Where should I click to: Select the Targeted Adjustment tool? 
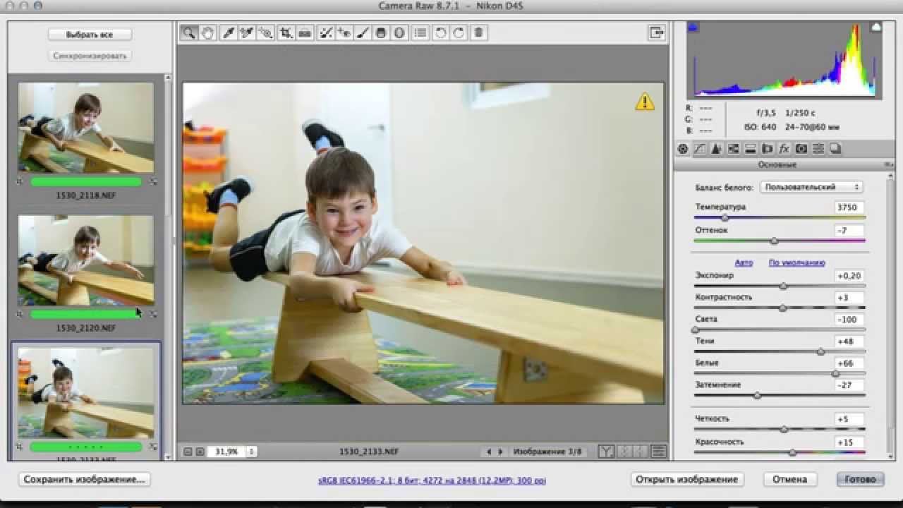pyautogui.click(x=266, y=32)
